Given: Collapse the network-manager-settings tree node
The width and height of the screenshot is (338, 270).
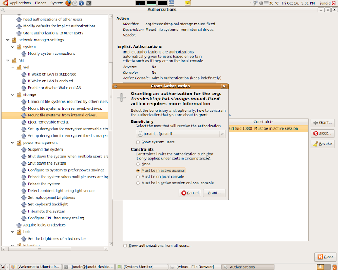Looking at the screenshot, I should [x=8, y=40].
